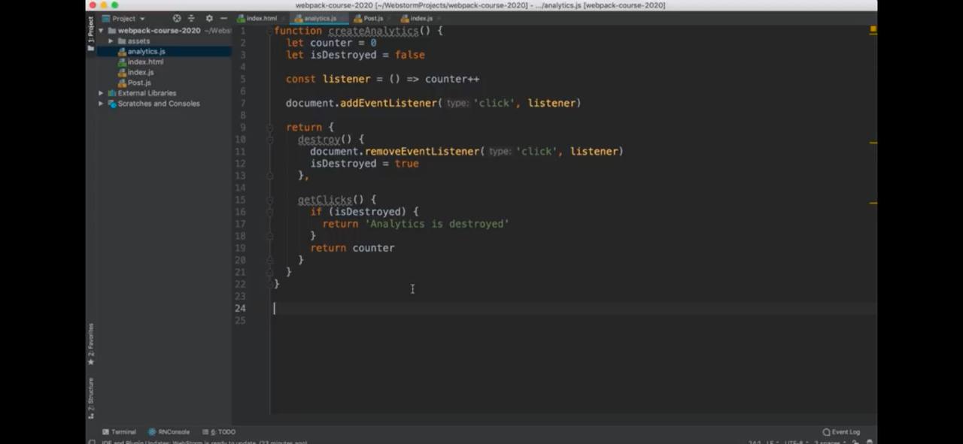Click removeEventListener on line 11
The height and width of the screenshot is (444, 963).
click(421, 151)
